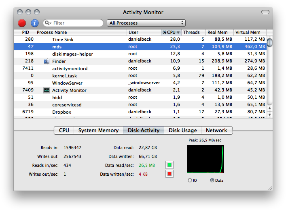The width and height of the screenshot is (286, 210).
Task: Sort by the User column header
Action: (144, 32)
